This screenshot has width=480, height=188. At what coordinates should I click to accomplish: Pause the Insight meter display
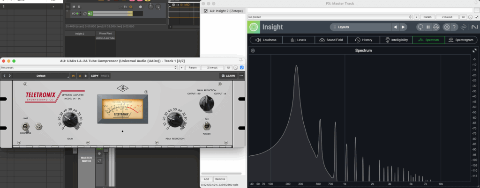428,27
